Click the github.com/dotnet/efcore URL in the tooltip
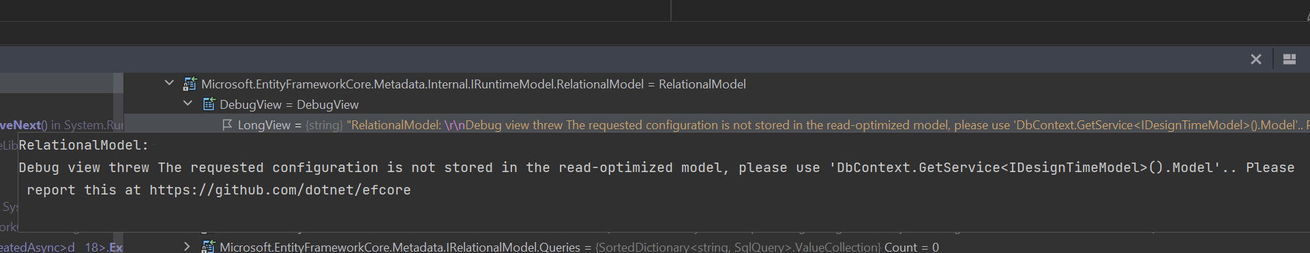 (x=280, y=190)
